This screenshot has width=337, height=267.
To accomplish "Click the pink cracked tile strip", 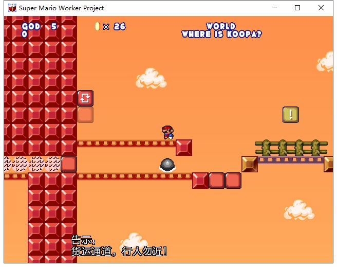I will [32, 164].
